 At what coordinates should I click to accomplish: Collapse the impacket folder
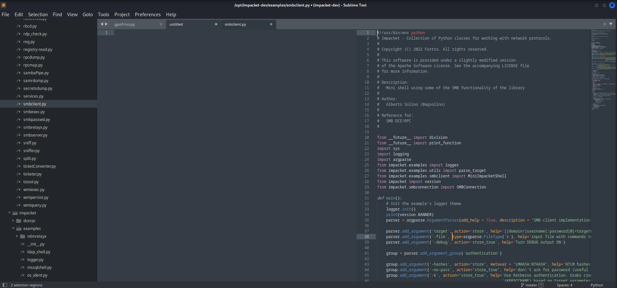coord(9,213)
